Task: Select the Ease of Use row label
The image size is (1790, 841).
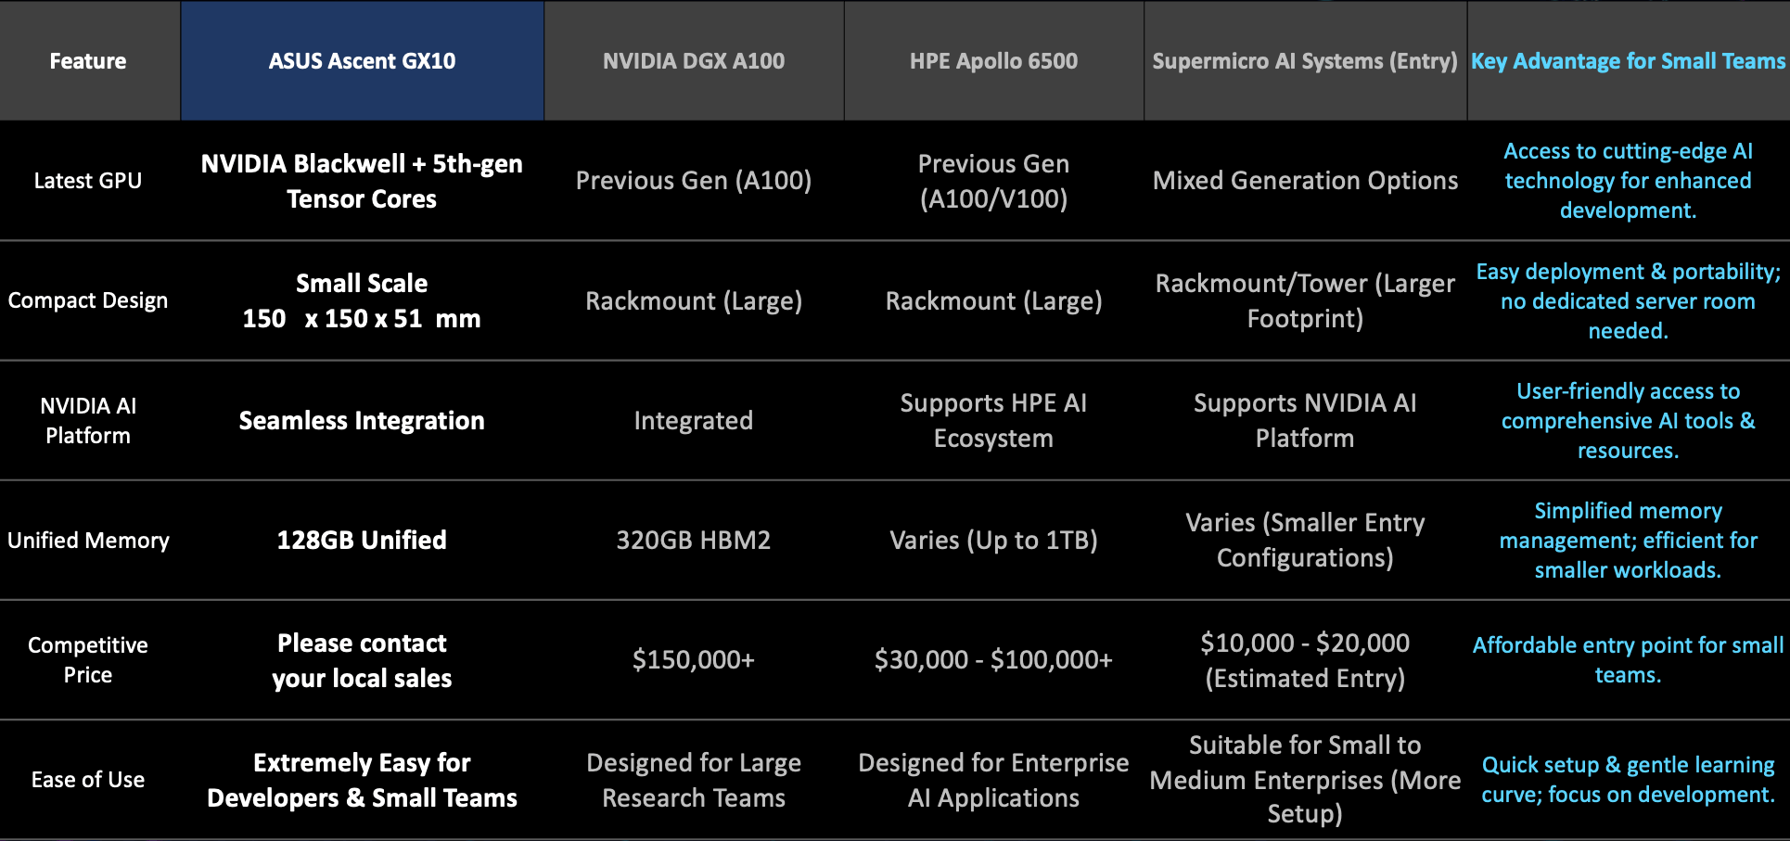Action: (88, 780)
